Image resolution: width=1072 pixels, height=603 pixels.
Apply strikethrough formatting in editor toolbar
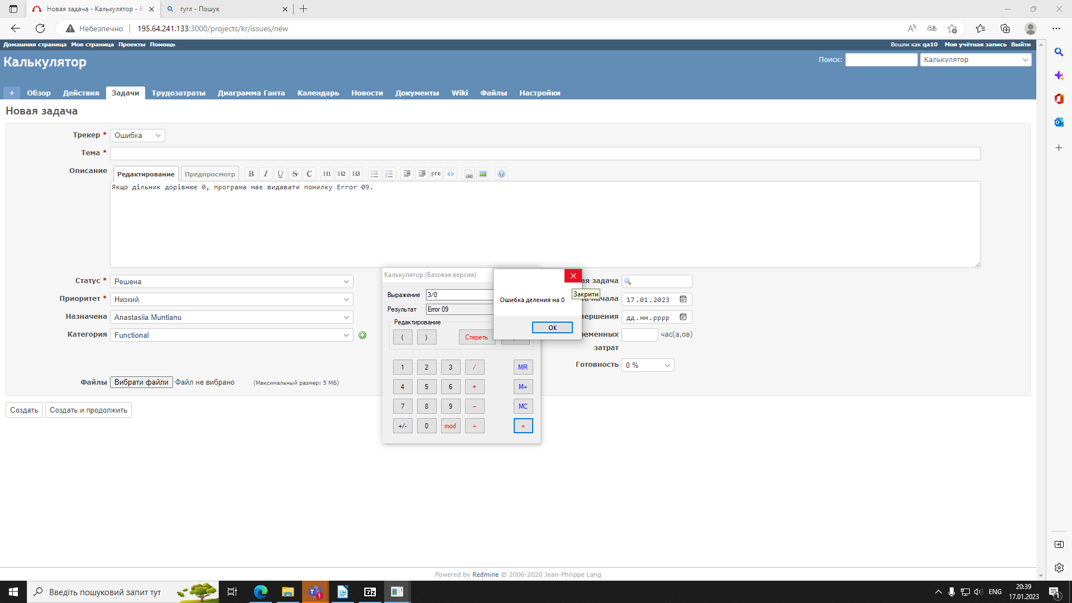(295, 174)
